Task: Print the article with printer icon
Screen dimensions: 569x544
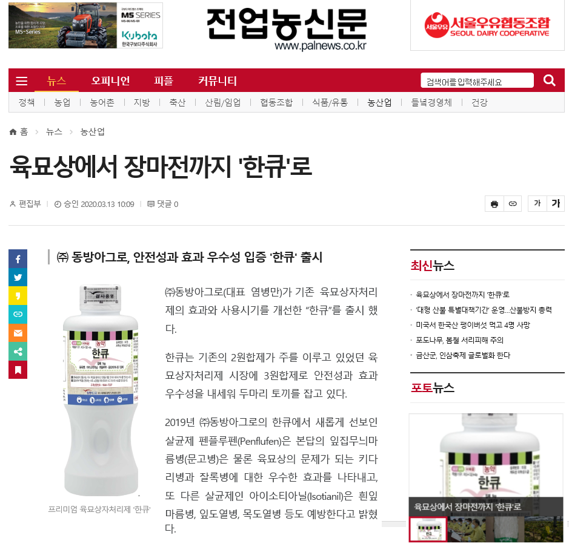Action: tap(494, 204)
